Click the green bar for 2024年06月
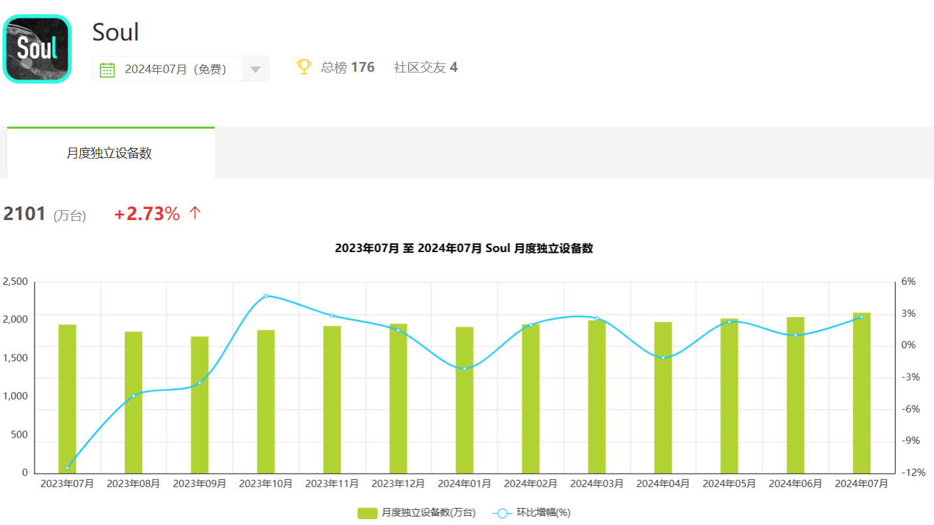Image resolution: width=934 pixels, height=525 pixels. tap(796, 395)
